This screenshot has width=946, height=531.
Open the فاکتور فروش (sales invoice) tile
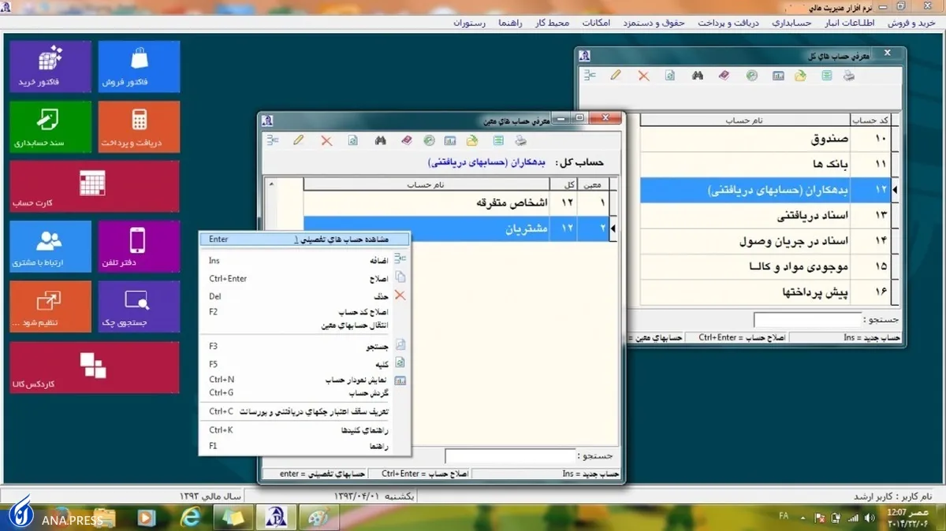[139, 66]
